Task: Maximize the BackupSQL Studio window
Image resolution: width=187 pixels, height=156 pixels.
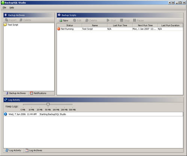Action: tap(180, 3)
